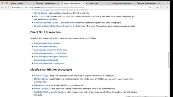This screenshot has height=97, width=173.
Task: Open the Firefox DevTools link
Action: tap(41, 89)
